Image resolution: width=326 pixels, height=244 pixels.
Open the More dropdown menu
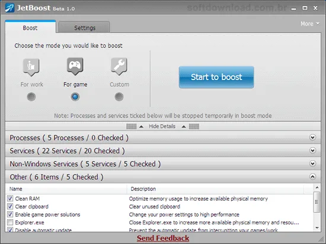[x=310, y=24]
